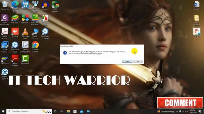Select the BlueStacks X shortcut
The width and height of the screenshot is (204, 114).
25,19
